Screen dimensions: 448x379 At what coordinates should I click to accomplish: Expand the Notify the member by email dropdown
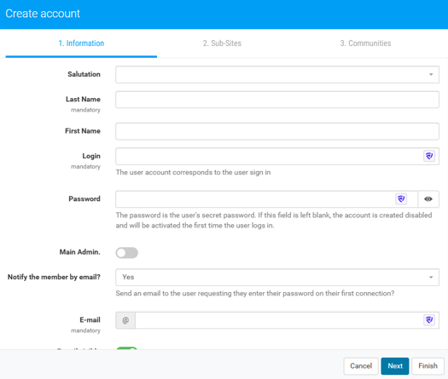277,277
